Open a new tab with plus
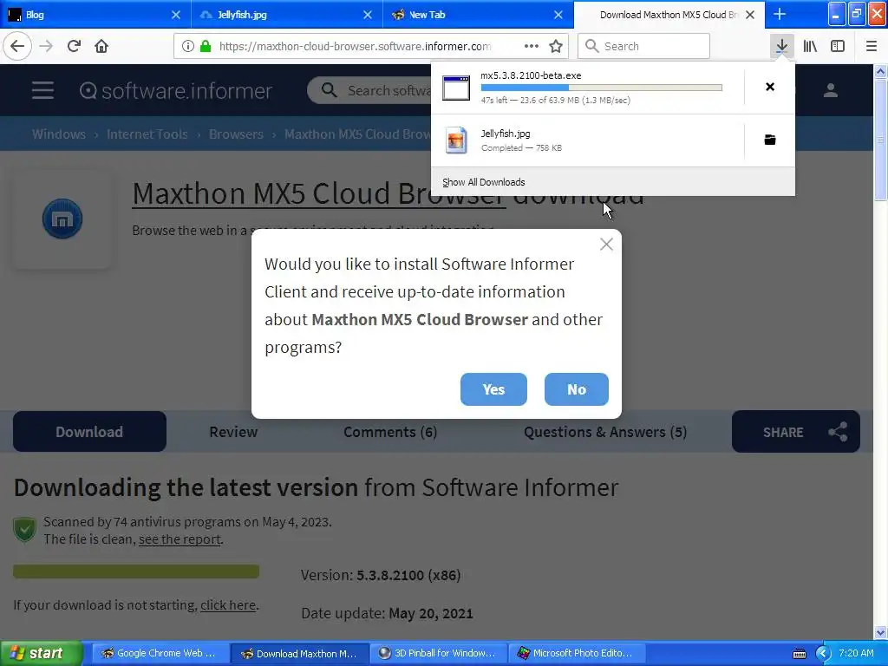Viewport: 888px width, 666px height. tap(780, 14)
